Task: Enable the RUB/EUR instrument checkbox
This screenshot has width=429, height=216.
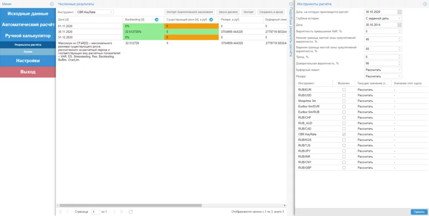Action: click(344, 90)
